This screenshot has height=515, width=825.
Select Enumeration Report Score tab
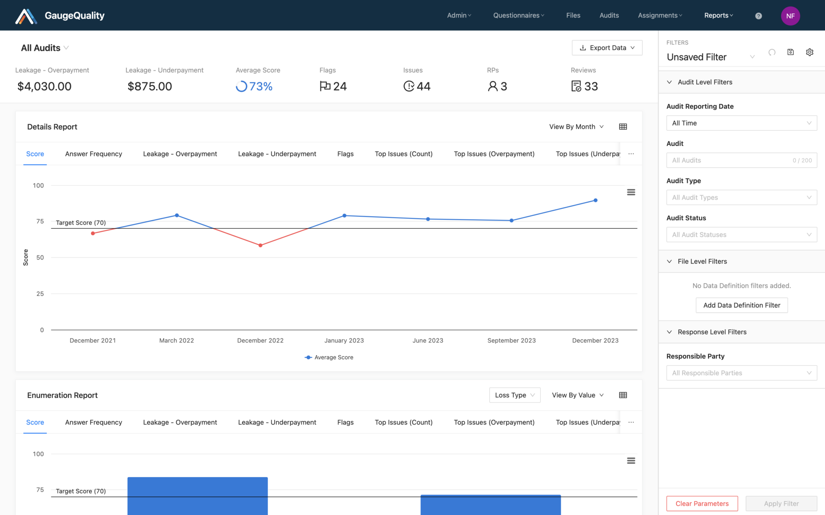(35, 422)
